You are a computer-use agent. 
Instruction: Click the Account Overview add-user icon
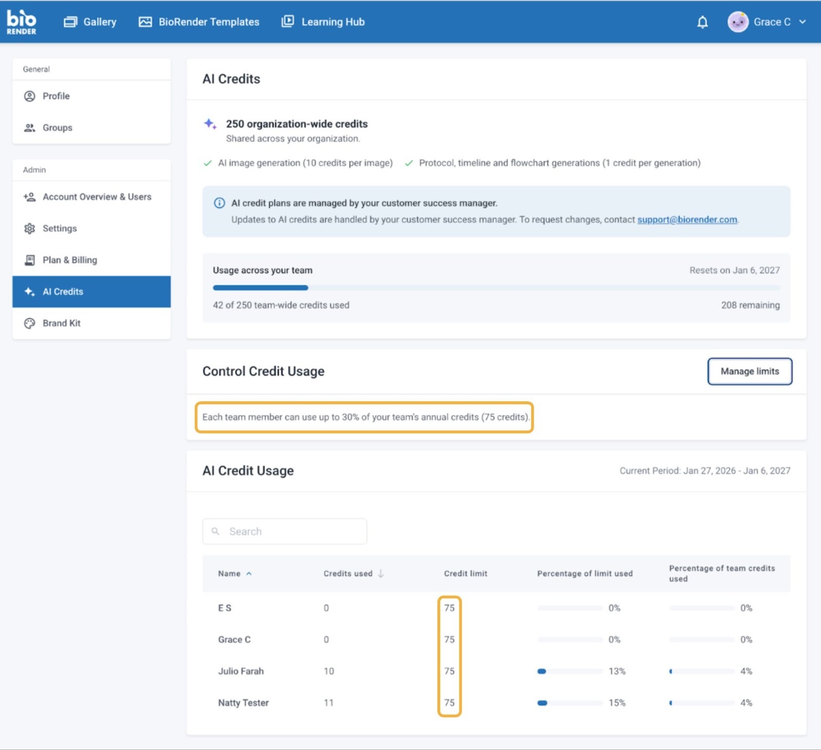click(x=30, y=197)
